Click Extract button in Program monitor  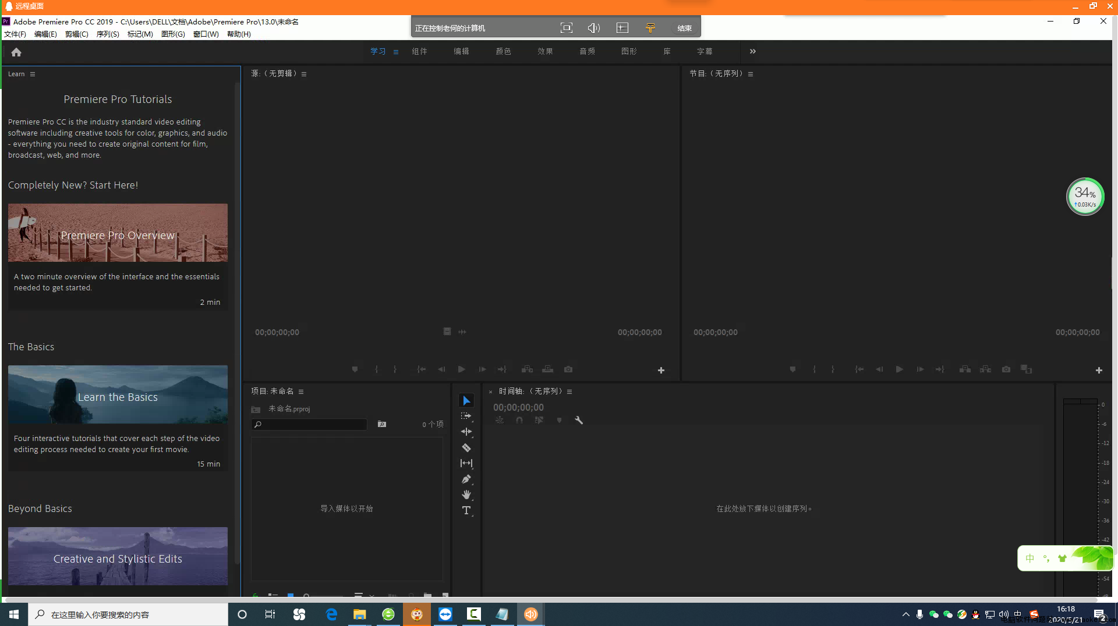(x=985, y=369)
